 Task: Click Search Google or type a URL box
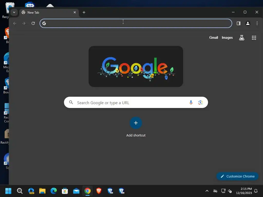[x=136, y=102]
